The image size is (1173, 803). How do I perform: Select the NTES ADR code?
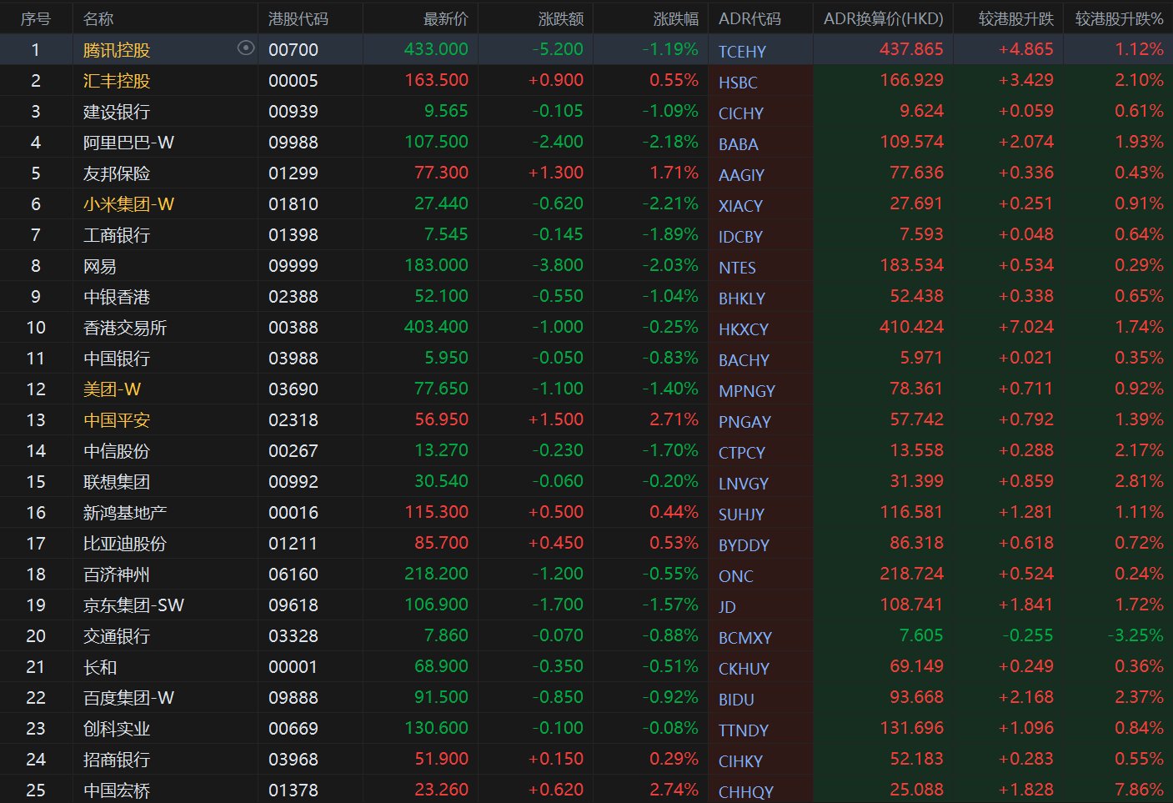(x=737, y=268)
